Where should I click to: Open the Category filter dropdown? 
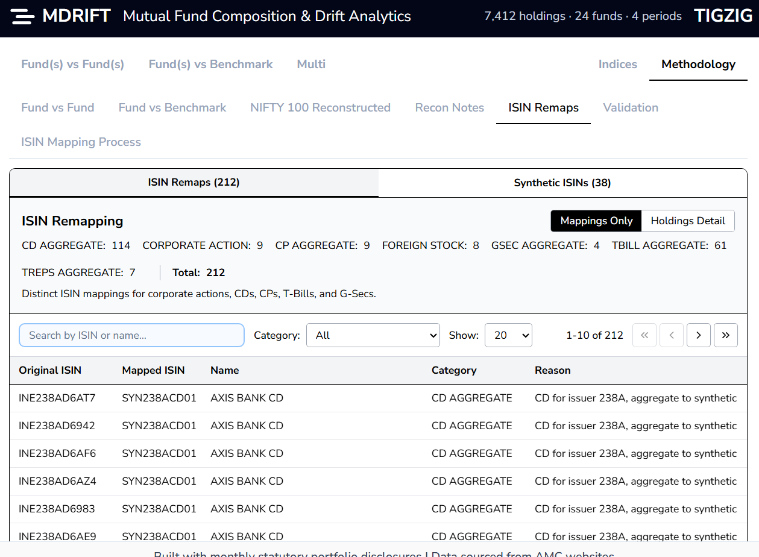click(373, 335)
